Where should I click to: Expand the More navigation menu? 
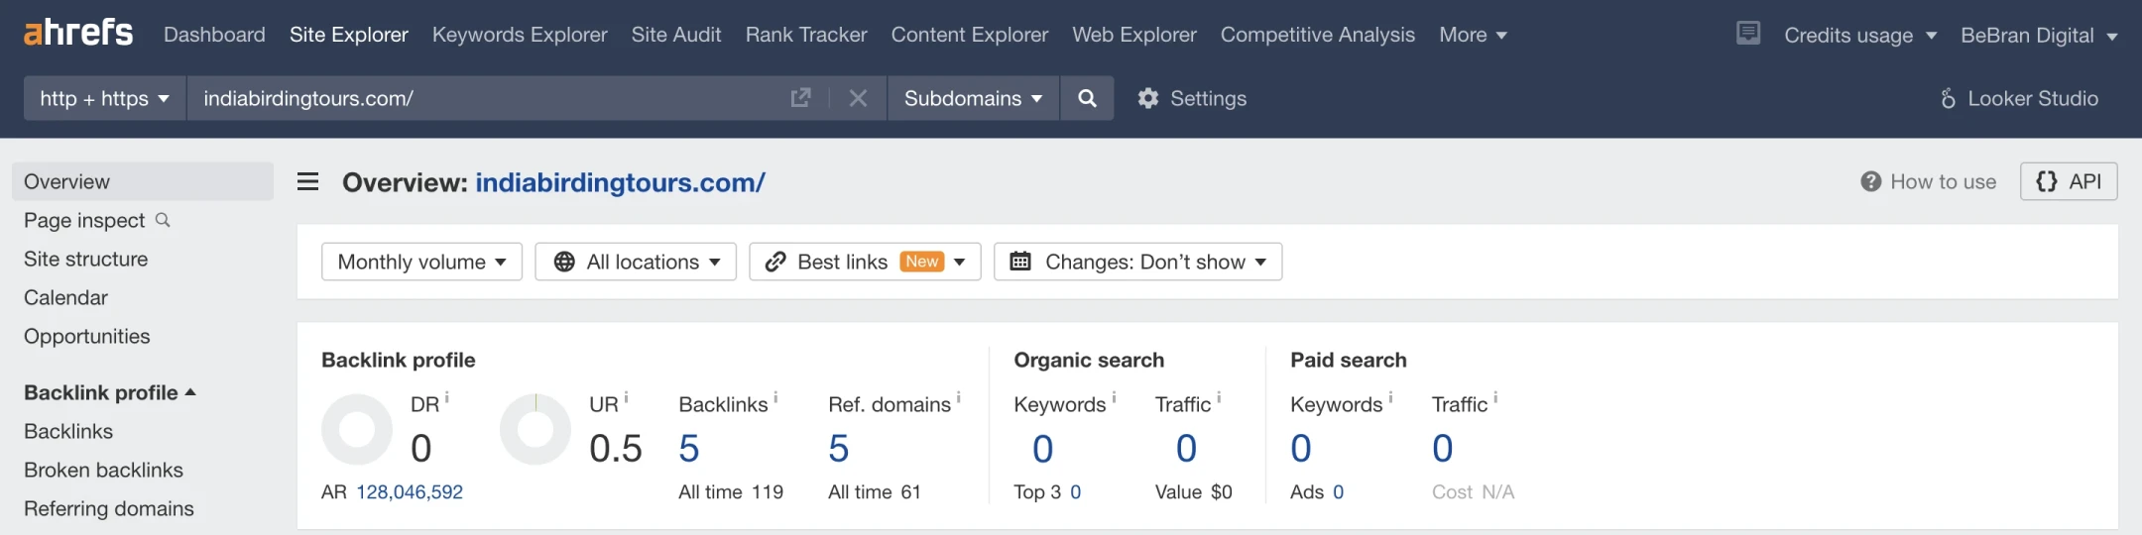pyautogui.click(x=1473, y=35)
